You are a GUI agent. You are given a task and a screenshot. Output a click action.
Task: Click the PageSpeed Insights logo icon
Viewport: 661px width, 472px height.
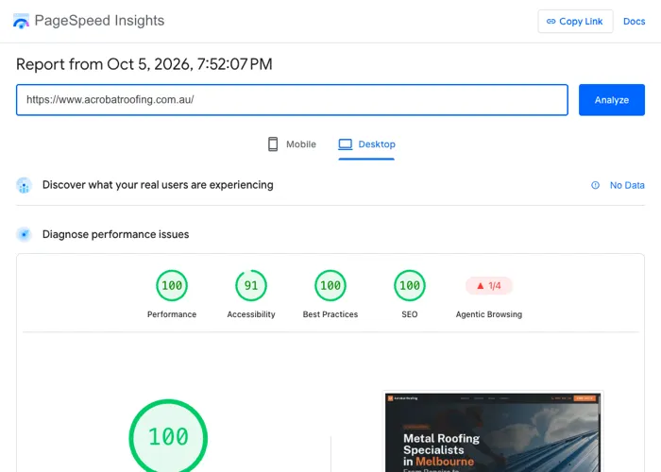pyautogui.click(x=21, y=21)
